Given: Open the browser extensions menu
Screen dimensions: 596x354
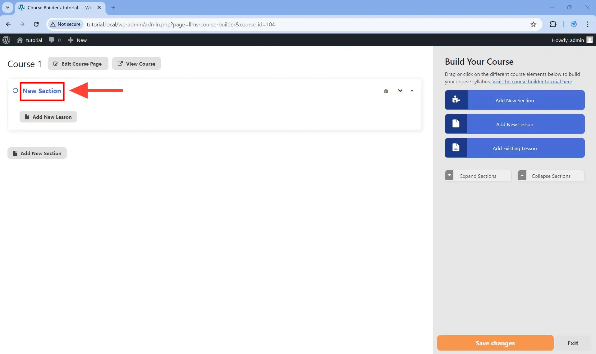Looking at the screenshot, I should [553, 24].
